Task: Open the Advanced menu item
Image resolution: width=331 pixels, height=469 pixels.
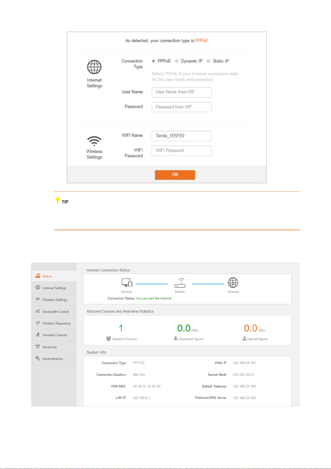Action: [x=54, y=347]
